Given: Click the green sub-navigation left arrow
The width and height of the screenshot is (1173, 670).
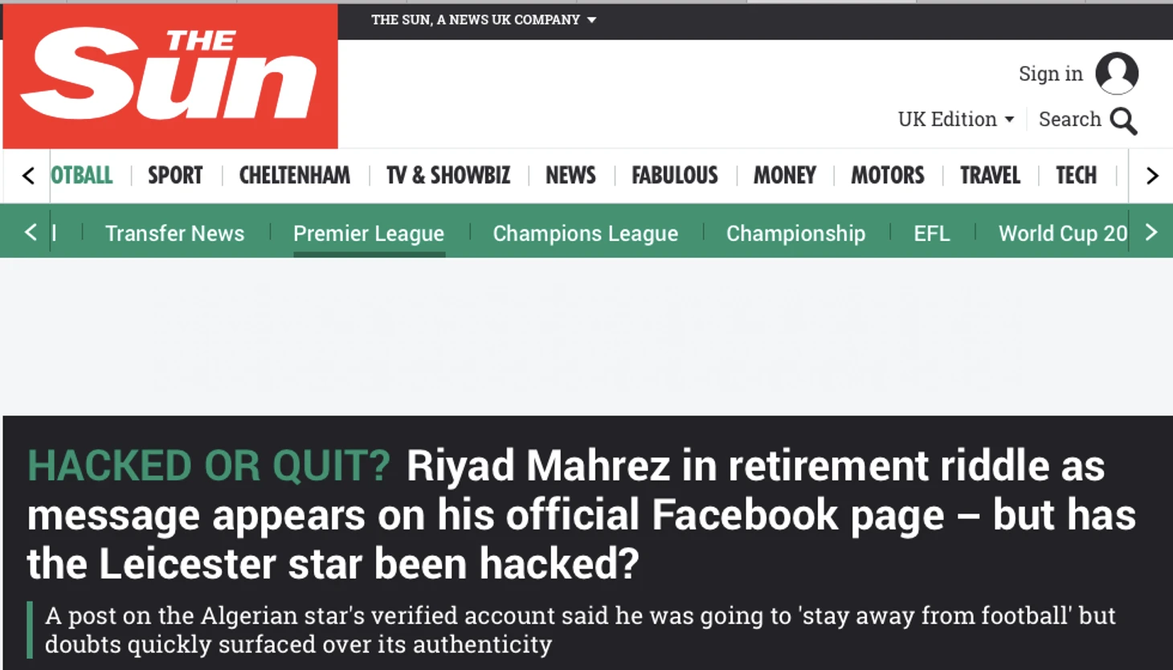Looking at the screenshot, I should click(31, 232).
